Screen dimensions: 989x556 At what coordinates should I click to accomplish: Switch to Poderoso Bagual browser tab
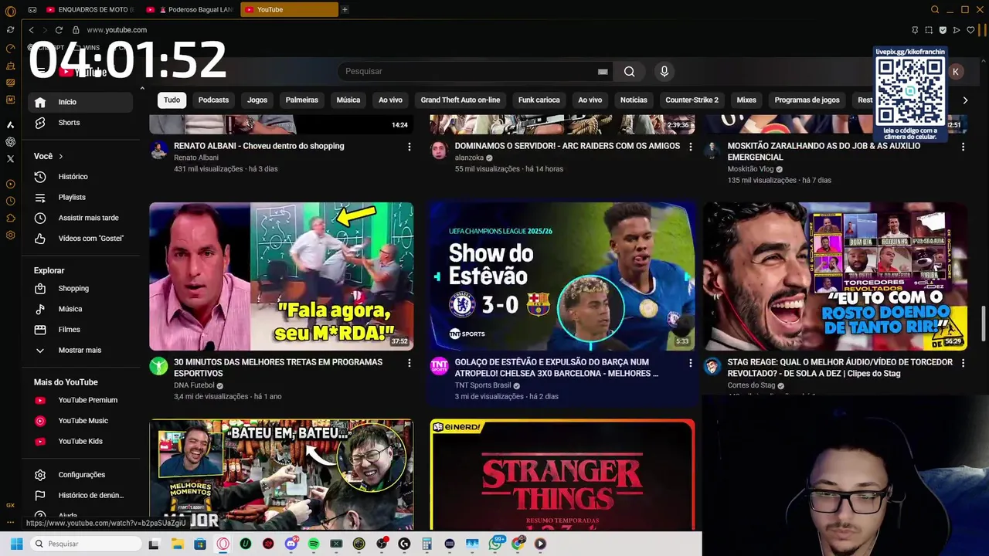192,9
